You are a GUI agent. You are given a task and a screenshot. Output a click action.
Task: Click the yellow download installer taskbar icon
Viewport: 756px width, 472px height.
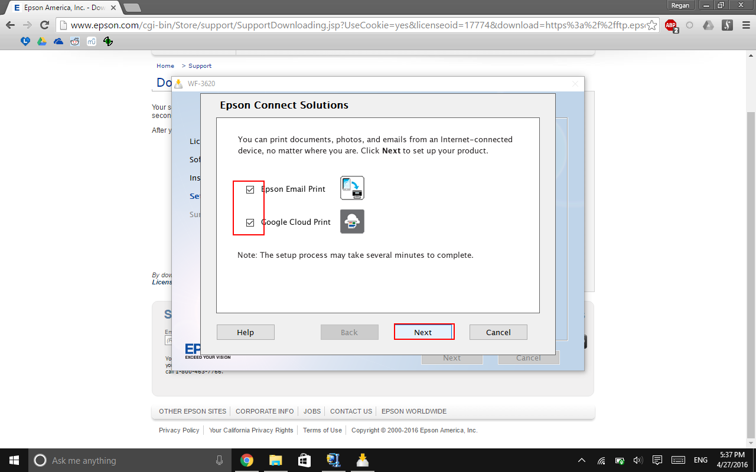[x=362, y=460]
